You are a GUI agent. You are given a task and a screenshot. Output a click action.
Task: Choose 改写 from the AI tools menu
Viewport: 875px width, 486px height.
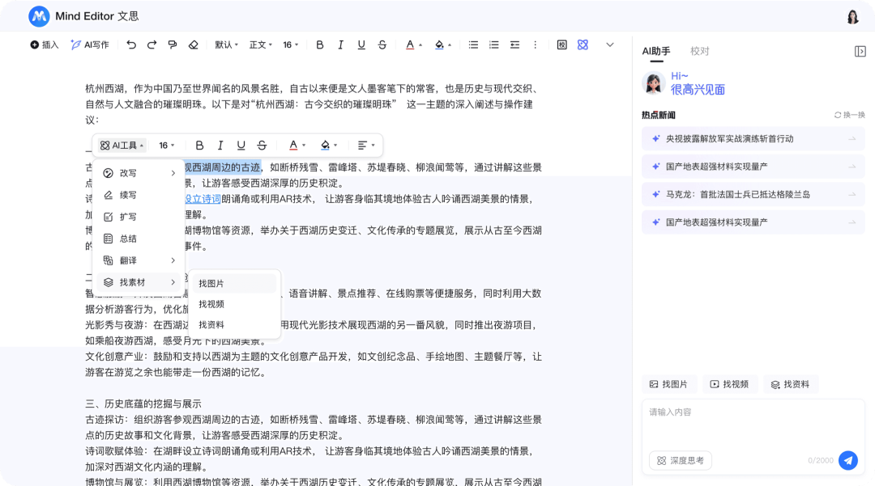click(140, 173)
